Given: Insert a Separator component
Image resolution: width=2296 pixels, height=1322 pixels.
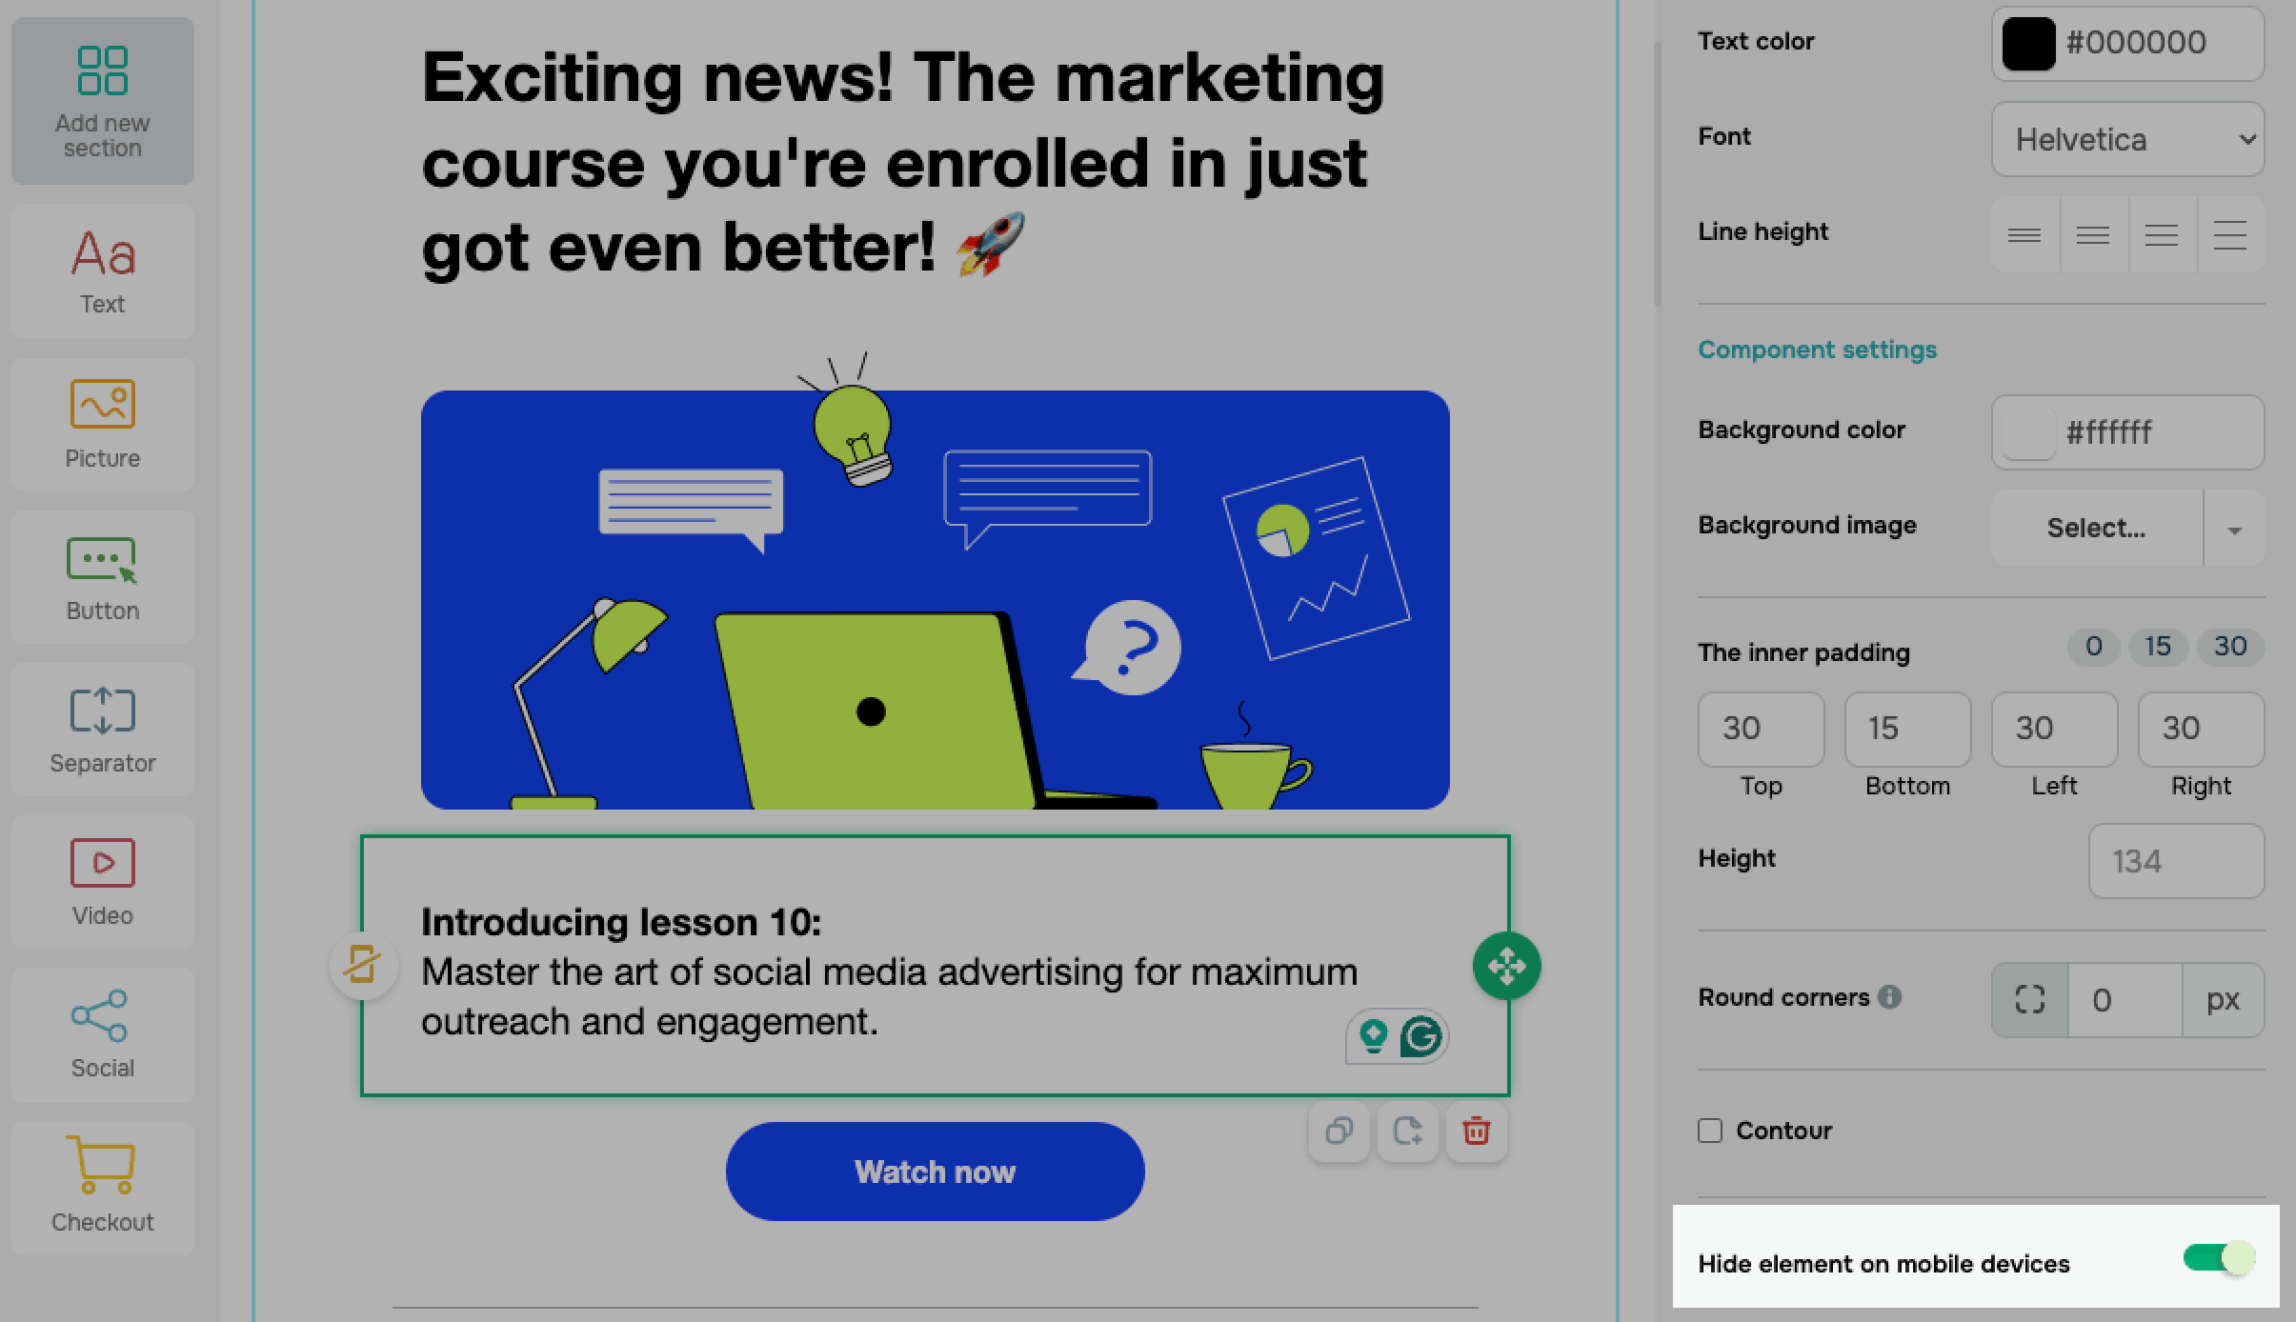Looking at the screenshot, I should coord(103,730).
